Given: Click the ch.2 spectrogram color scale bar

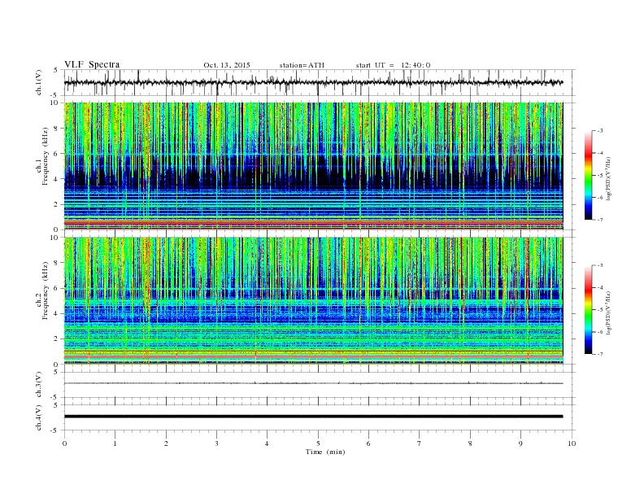Looking at the screenshot, I should coord(588,310).
